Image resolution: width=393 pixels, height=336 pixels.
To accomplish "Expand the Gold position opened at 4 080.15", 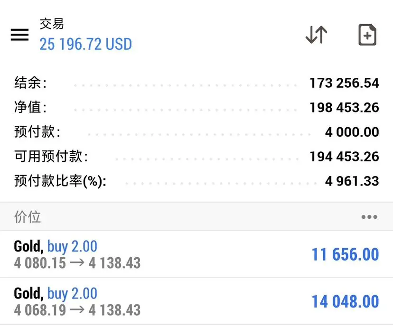I will [x=196, y=254].
